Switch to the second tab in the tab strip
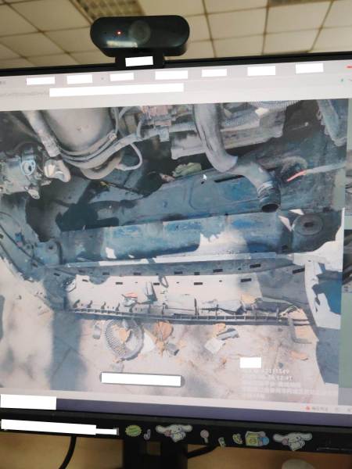 (x=80, y=79)
